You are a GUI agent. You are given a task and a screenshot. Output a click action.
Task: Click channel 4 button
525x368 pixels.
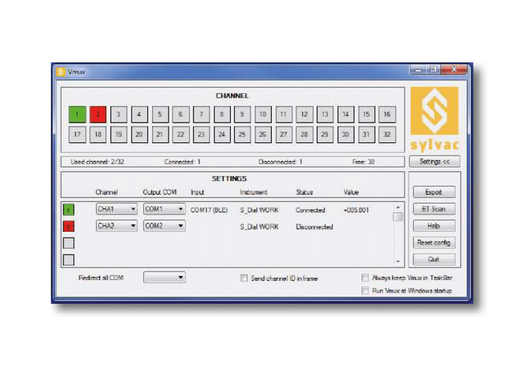click(139, 114)
